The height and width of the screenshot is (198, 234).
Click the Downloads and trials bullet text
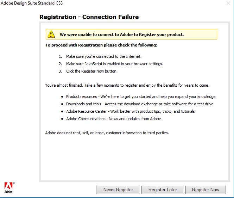tap(140, 104)
